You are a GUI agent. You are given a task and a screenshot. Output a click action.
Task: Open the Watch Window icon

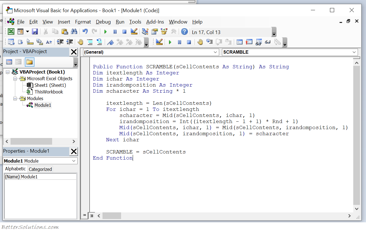click(258, 42)
